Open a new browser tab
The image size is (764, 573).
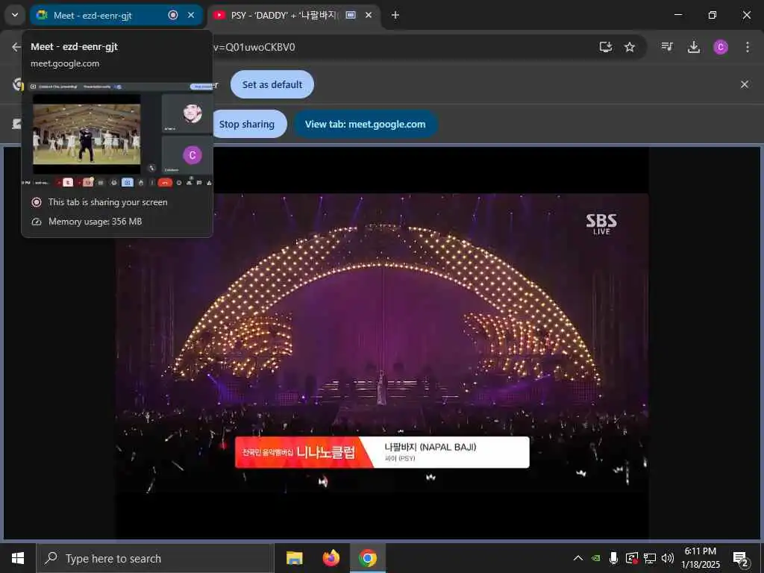[395, 15]
